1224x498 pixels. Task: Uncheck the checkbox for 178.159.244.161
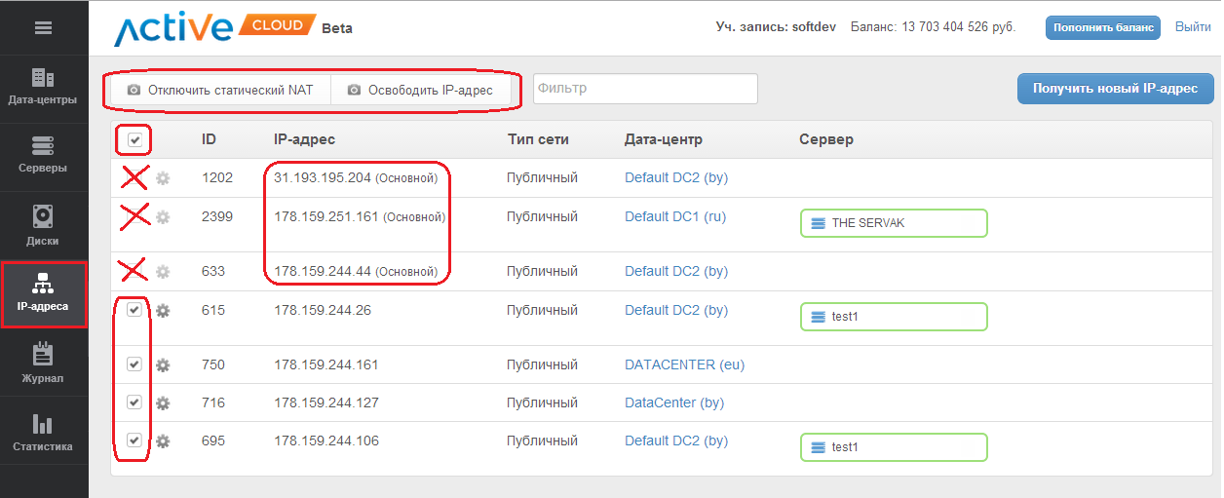(134, 364)
